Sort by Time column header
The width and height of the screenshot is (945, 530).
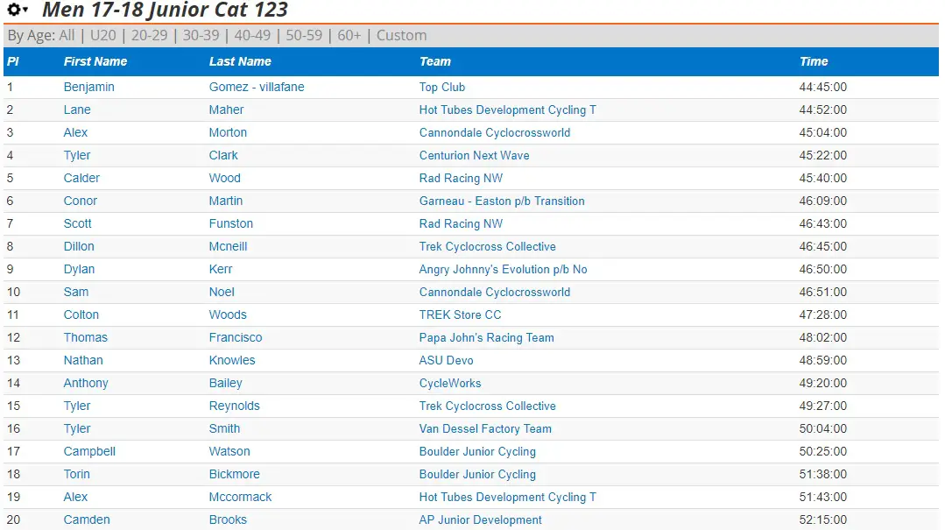tap(814, 61)
